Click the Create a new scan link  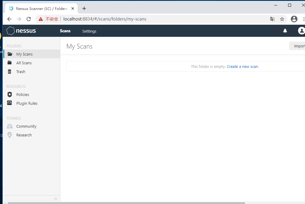[243, 67]
